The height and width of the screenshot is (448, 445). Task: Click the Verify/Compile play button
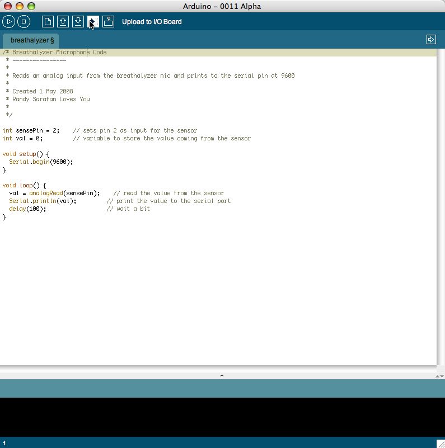pyautogui.click(x=8, y=22)
